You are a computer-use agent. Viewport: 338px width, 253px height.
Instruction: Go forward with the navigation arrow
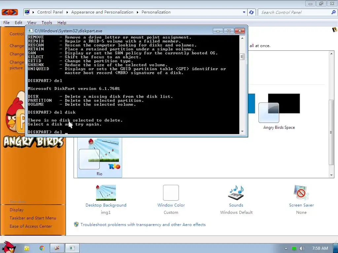click(x=14, y=12)
